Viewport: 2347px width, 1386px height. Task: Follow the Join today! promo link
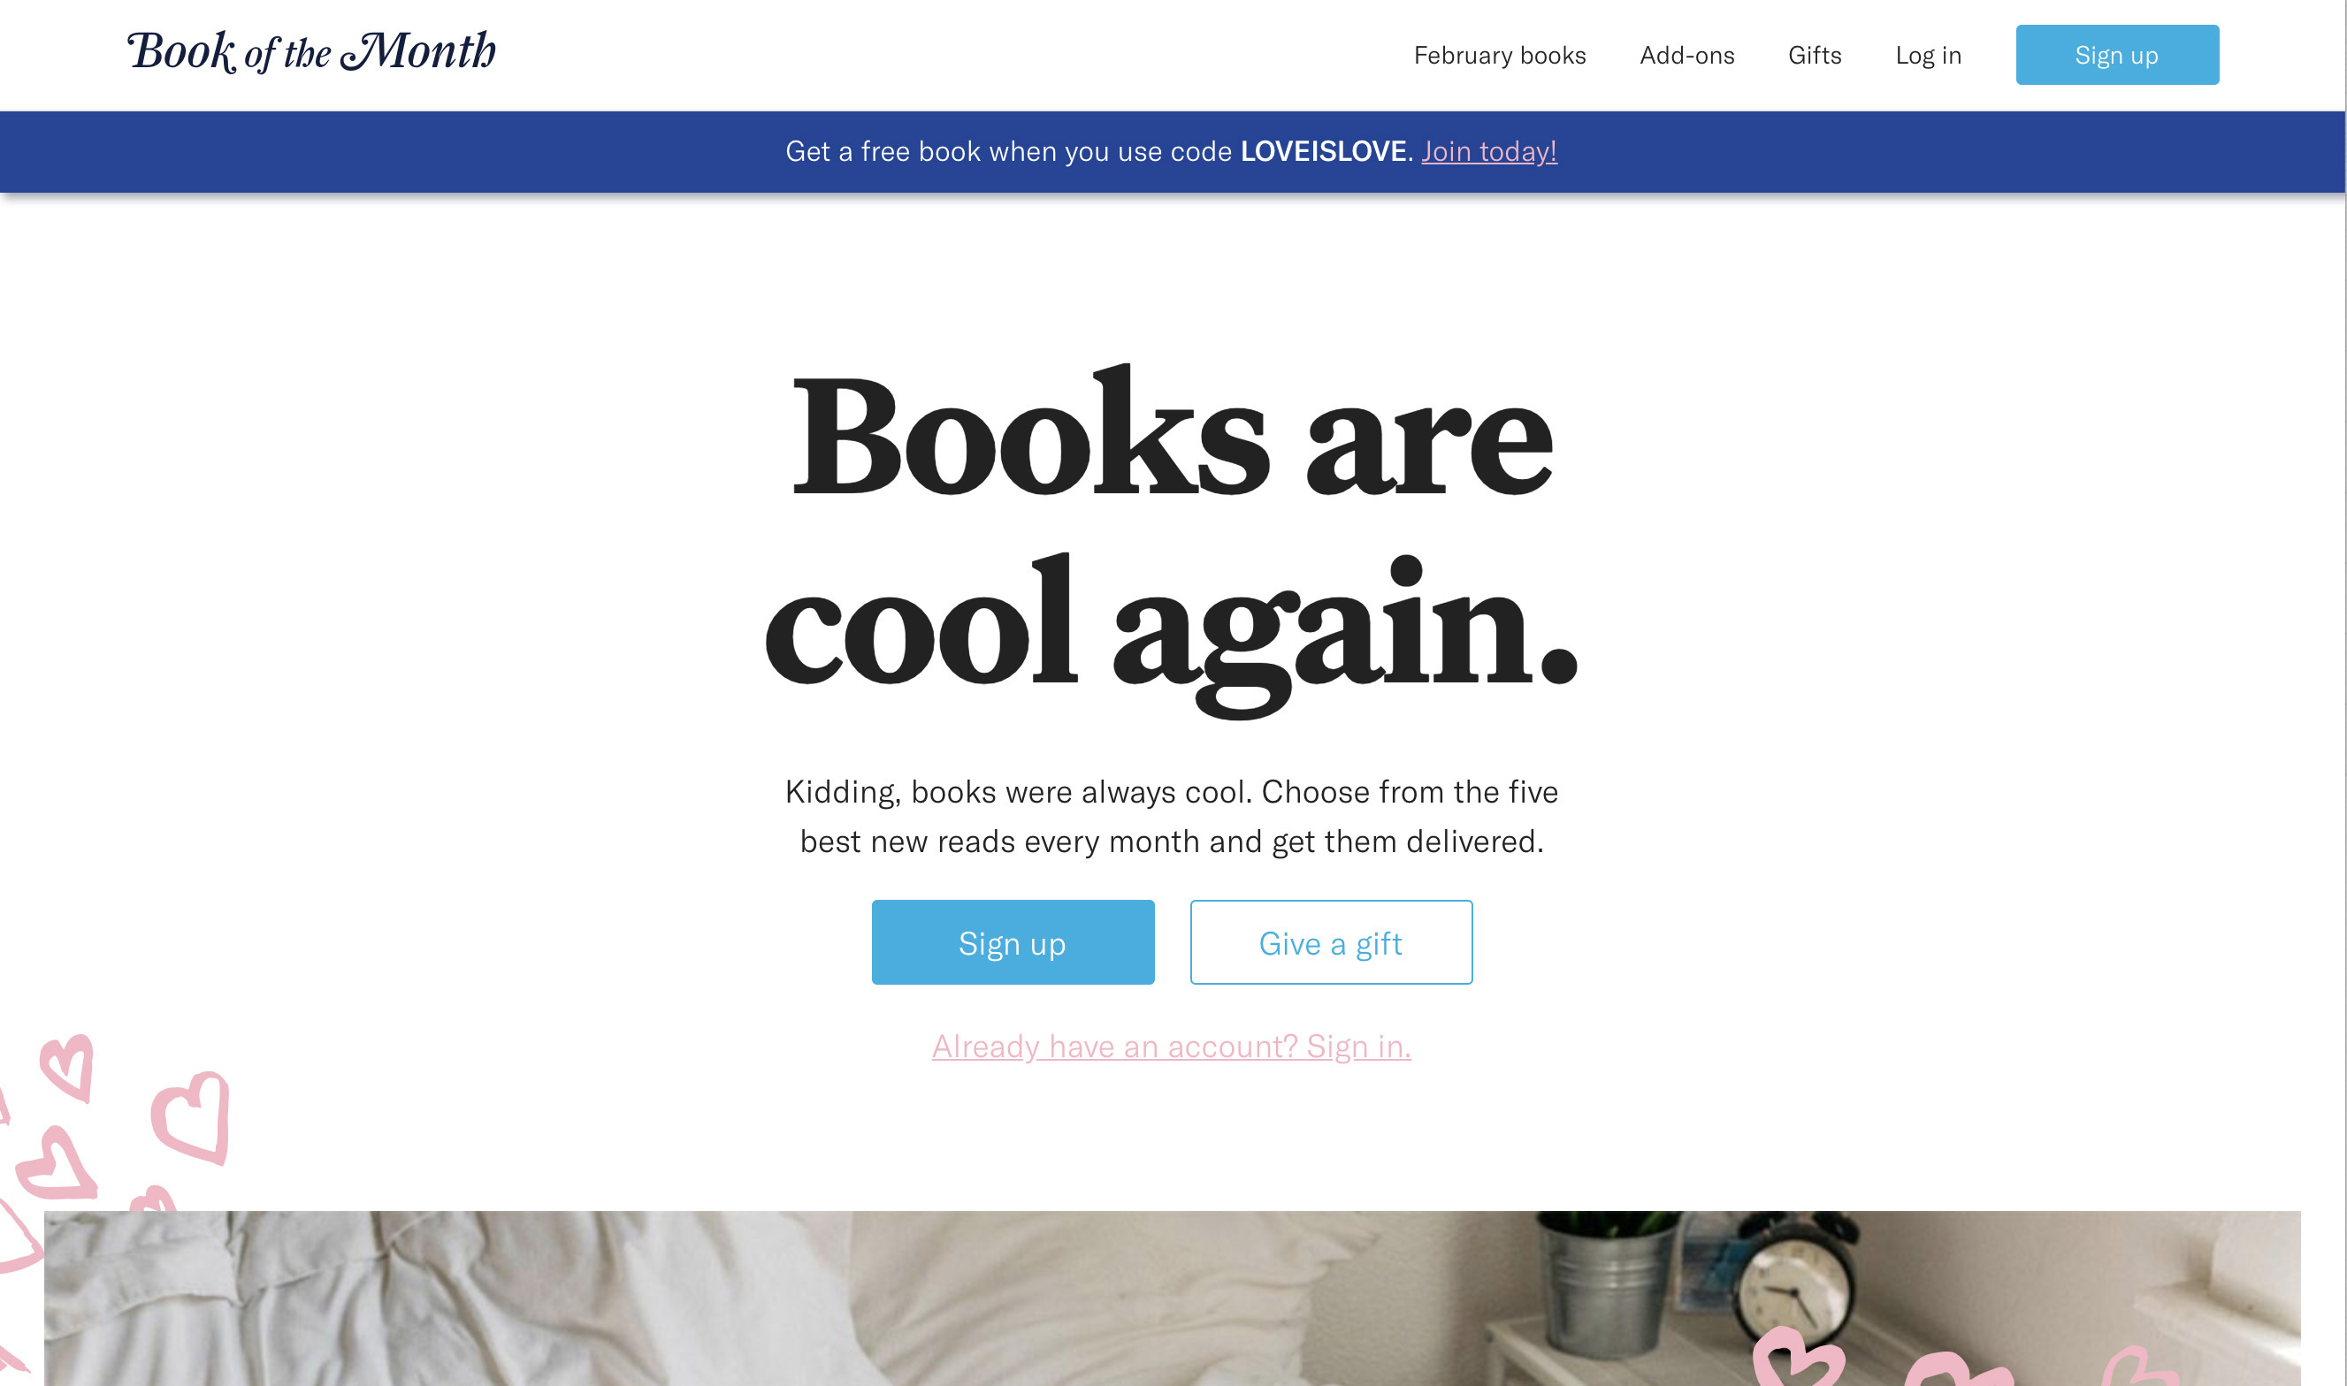1488,151
